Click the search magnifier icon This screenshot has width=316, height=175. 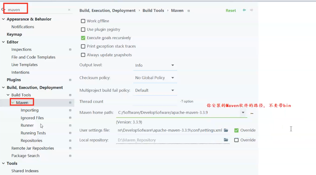point(3,9)
